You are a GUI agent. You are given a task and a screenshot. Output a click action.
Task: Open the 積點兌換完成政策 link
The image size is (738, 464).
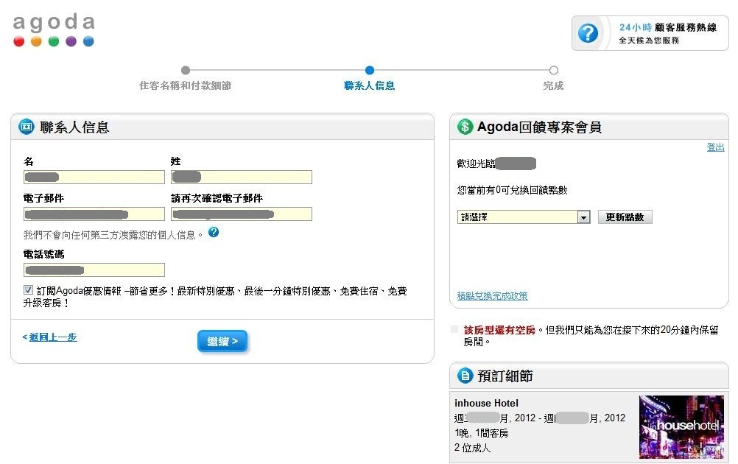492,296
